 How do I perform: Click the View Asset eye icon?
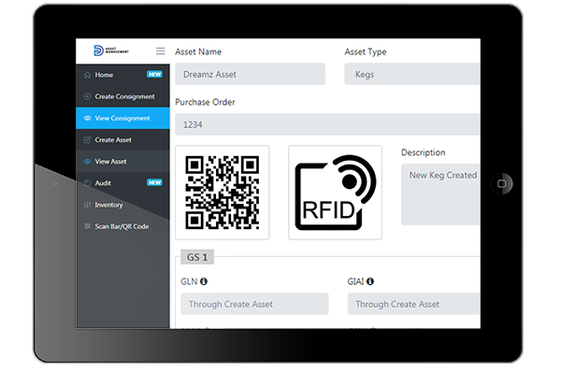[x=87, y=162]
